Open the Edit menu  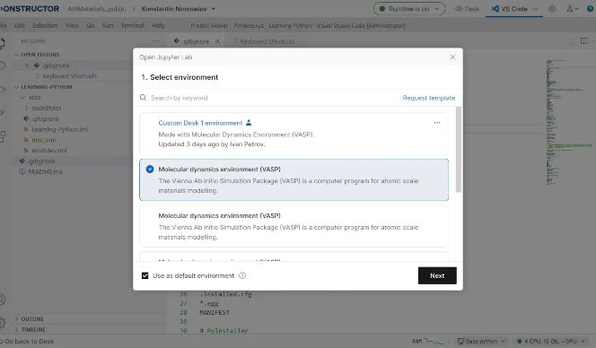[20, 25]
